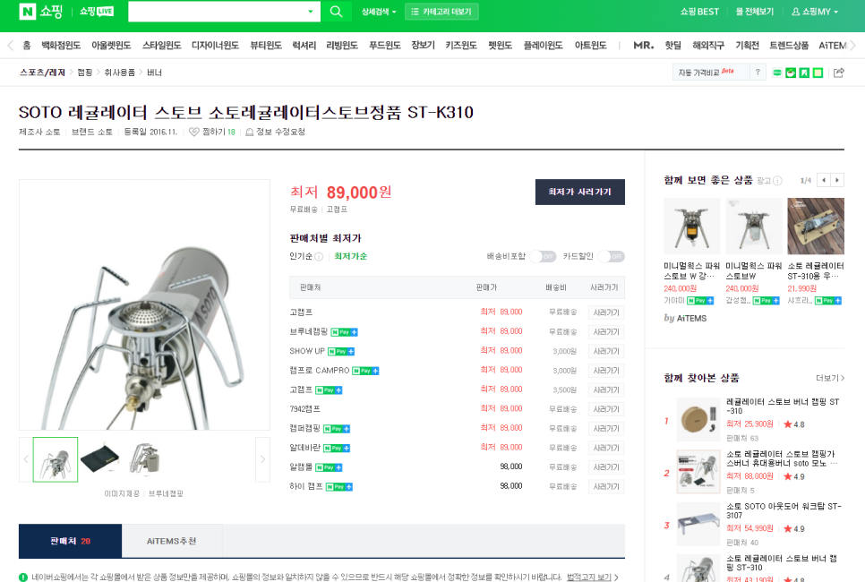Click the 쇼핑MY user icon
The height and width of the screenshot is (582, 865).
pos(795,12)
